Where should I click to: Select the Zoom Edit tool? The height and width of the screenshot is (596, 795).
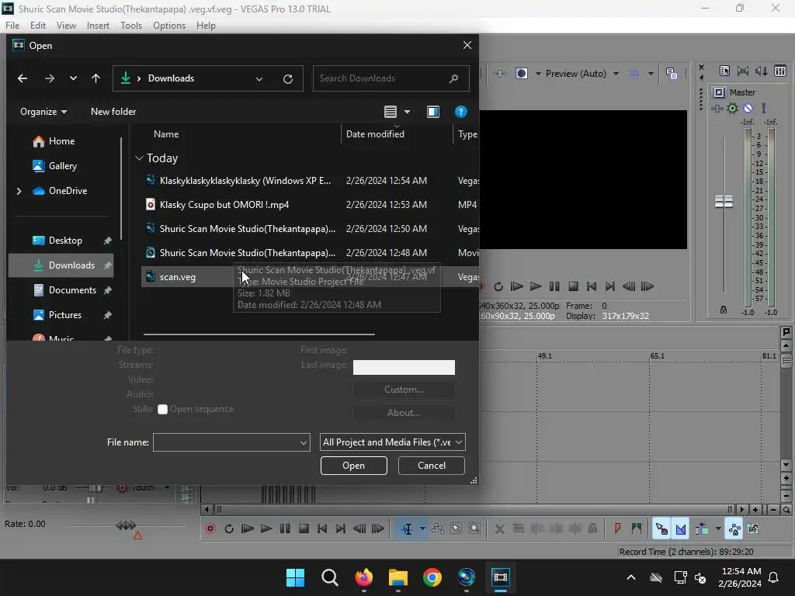[x=474, y=528]
